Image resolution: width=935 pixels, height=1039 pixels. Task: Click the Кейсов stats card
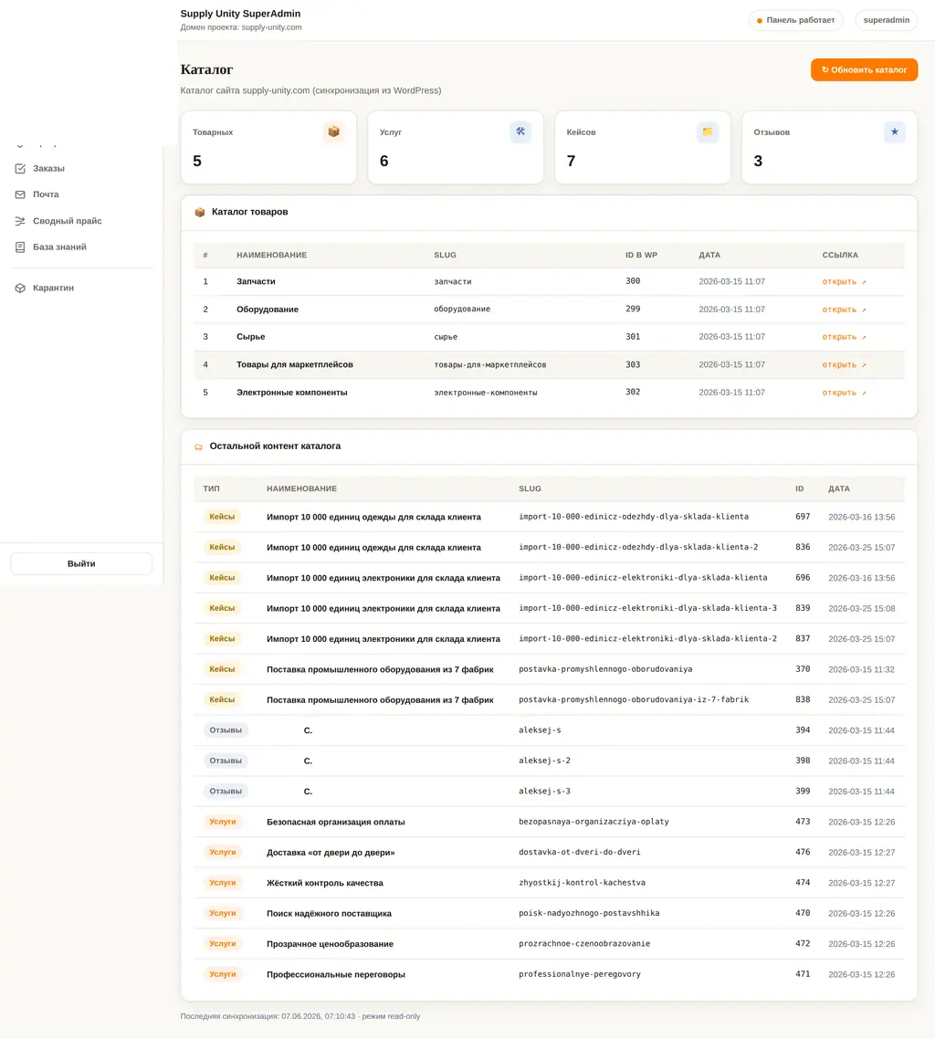click(x=642, y=147)
